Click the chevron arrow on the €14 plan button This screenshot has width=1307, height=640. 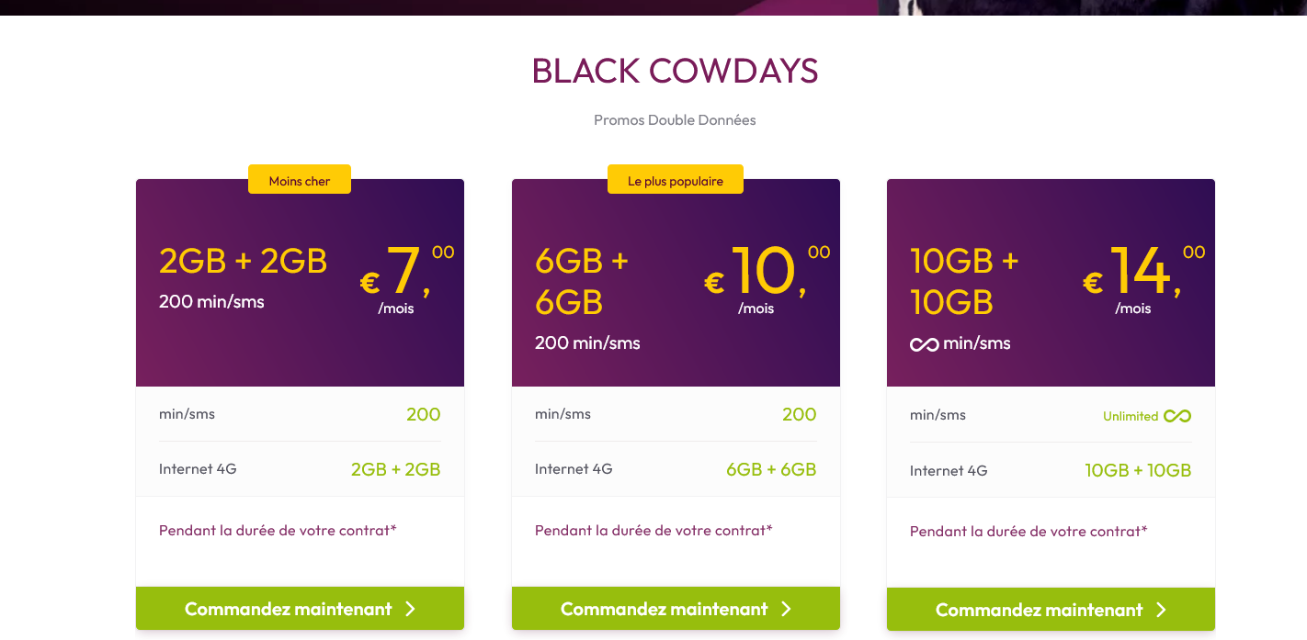pos(1161,610)
